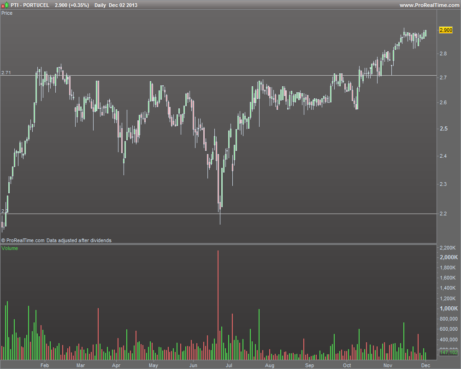Select the yellow 2.900 current price tag

point(446,30)
